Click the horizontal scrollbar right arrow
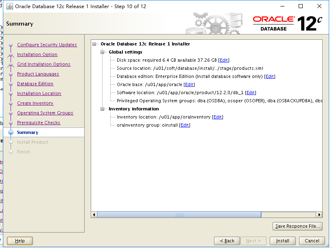332x250 pixels. [x=319, y=215]
